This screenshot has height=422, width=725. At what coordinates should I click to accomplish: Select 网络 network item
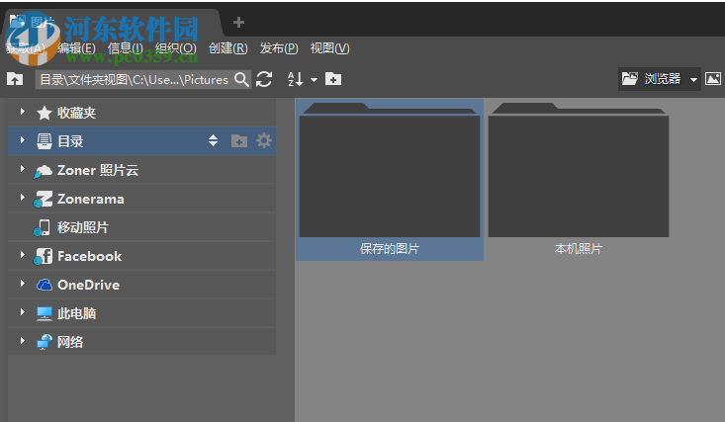(x=142, y=342)
